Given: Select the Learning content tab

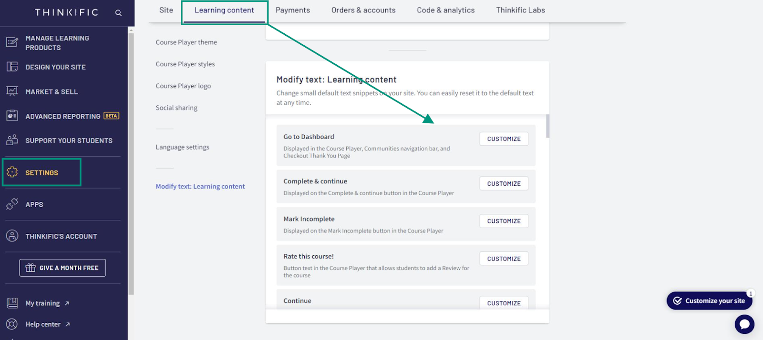Looking at the screenshot, I should click(x=224, y=10).
